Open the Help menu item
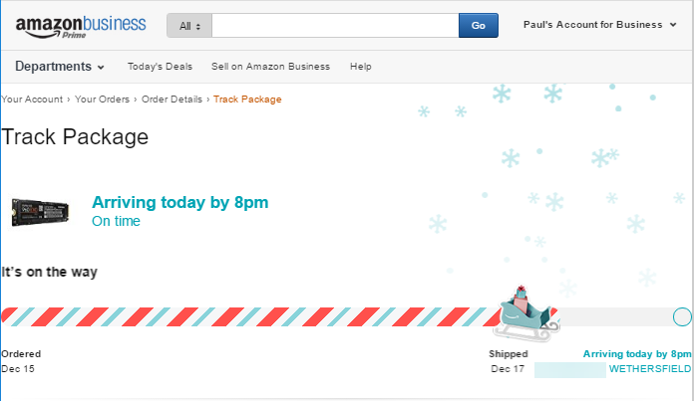Screen dimensions: 694x401 click(361, 67)
